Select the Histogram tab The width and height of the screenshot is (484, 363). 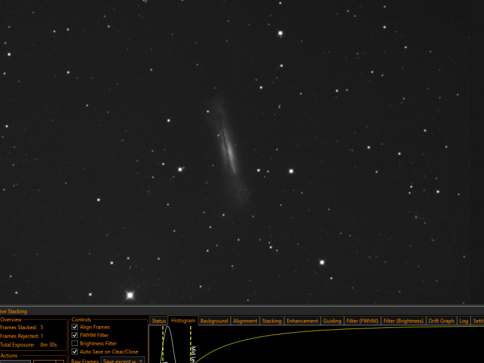pyautogui.click(x=183, y=321)
